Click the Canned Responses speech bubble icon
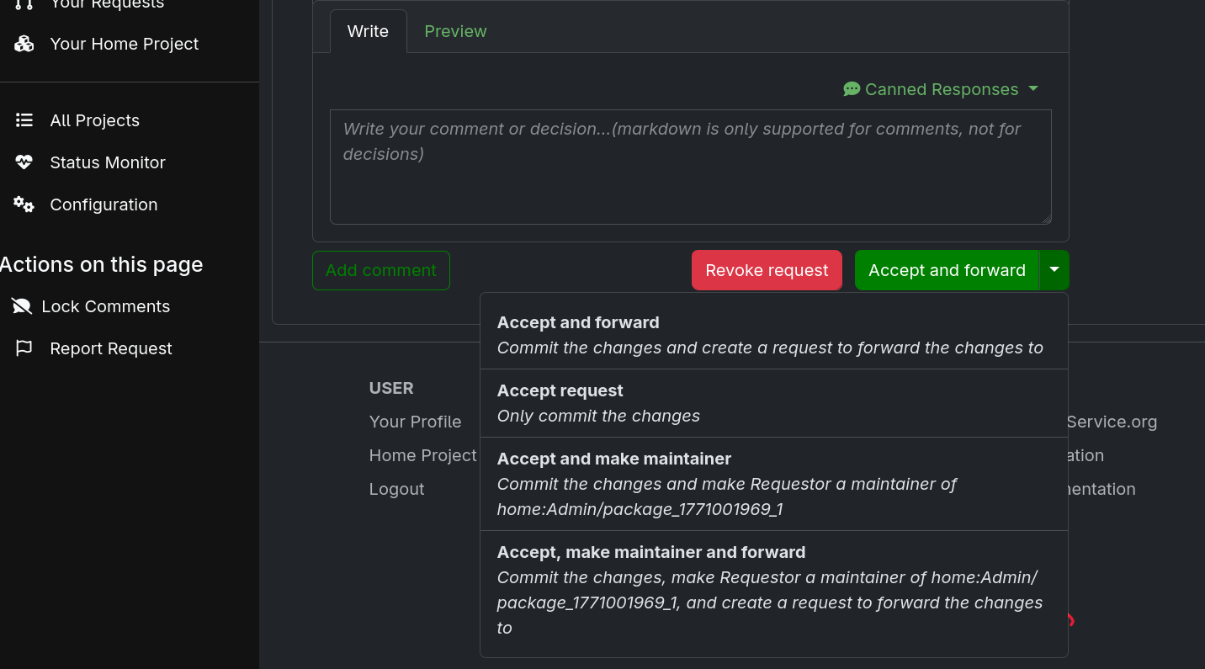Screen dimensions: 1205x669 (851, 88)
